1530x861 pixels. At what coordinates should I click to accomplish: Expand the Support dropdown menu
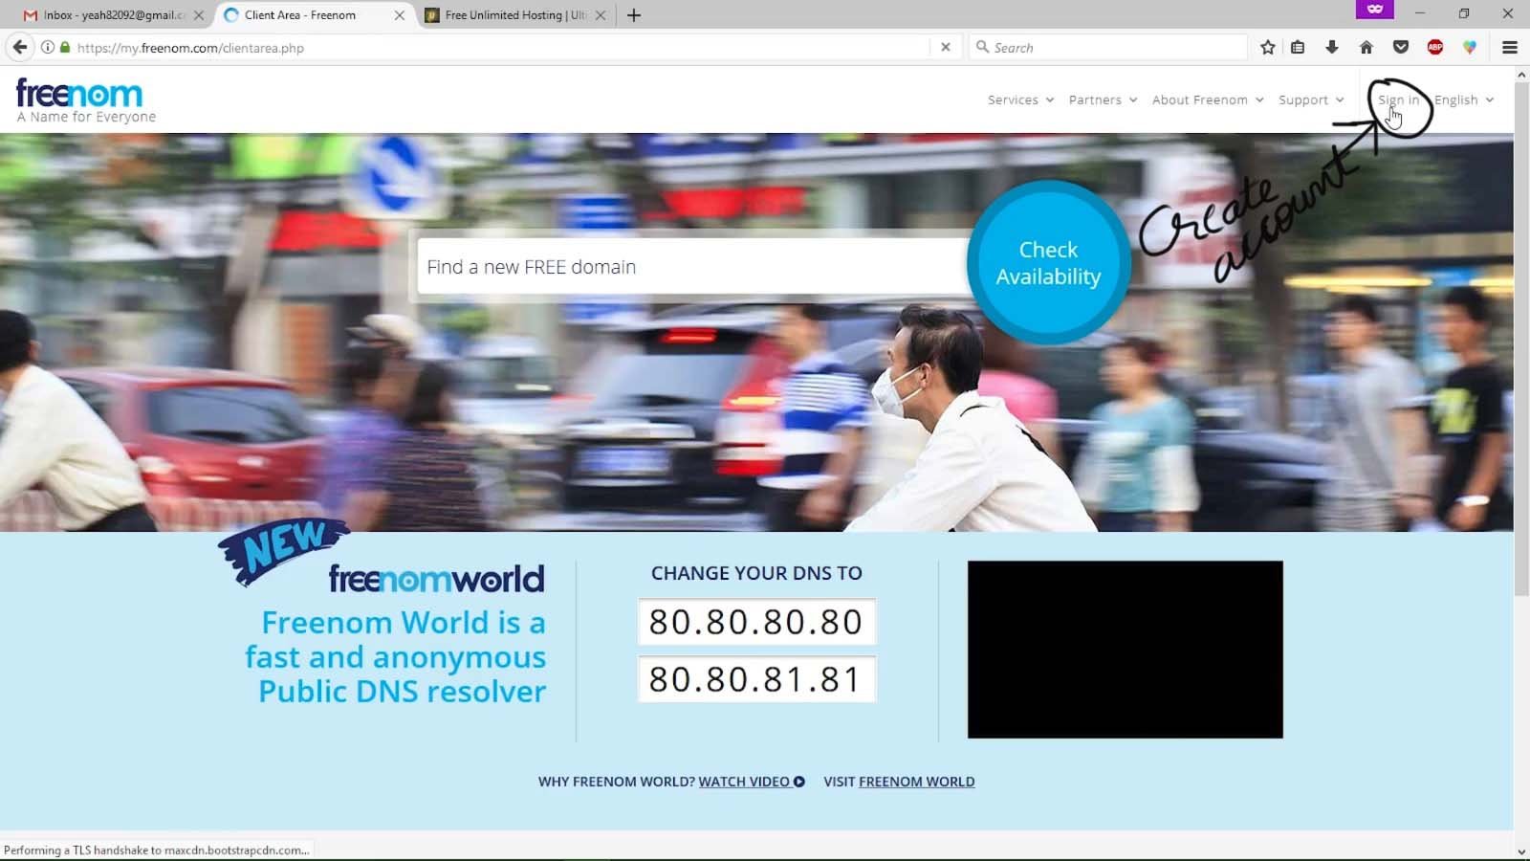tap(1311, 99)
